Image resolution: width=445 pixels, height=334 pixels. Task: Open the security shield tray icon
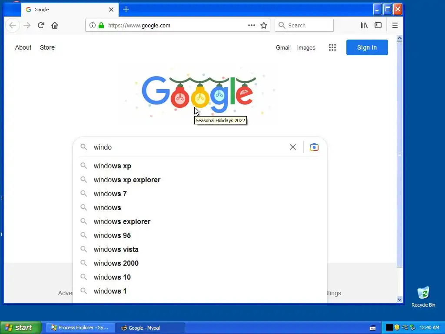coord(397,327)
